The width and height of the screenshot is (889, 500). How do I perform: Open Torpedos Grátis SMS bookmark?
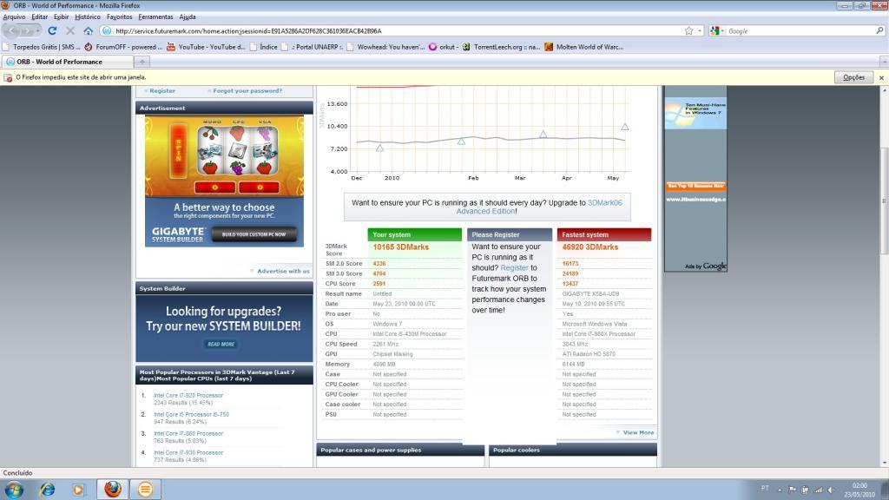(42, 47)
